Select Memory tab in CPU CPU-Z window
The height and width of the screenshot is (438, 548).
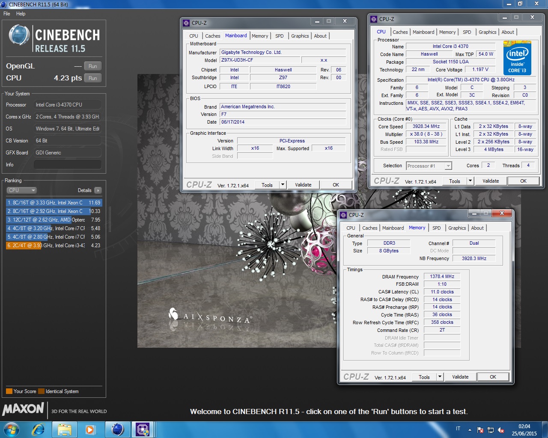tap(447, 32)
